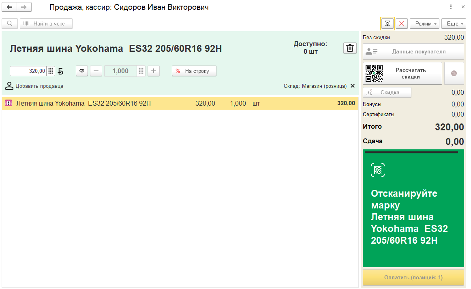Increase quantity with plus button
This screenshot has width=471, height=289.
click(154, 71)
